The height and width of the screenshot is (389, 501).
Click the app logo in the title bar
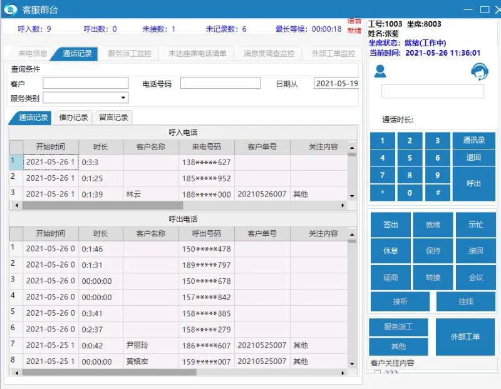[x=10, y=9]
